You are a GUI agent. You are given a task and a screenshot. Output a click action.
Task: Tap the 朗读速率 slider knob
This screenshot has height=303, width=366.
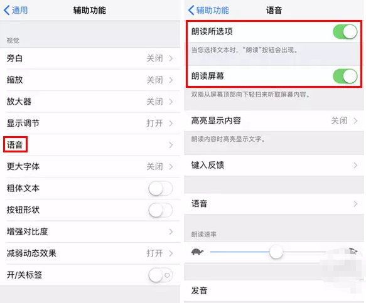276,252
